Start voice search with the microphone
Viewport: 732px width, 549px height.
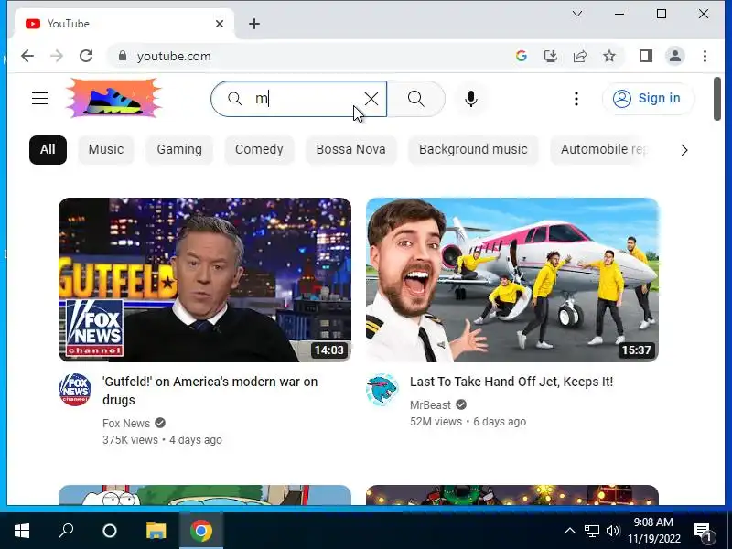(471, 99)
